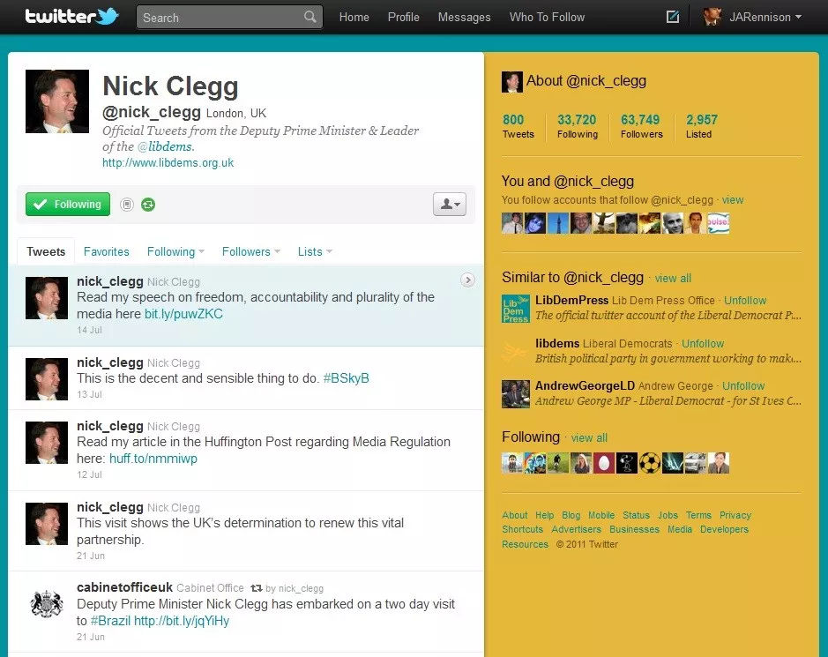This screenshot has height=657, width=828.
Task: Click into the Search field
Action: [x=220, y=17]
